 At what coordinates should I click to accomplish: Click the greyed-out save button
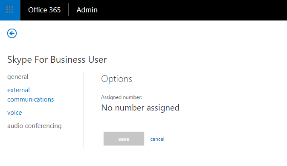124,139
